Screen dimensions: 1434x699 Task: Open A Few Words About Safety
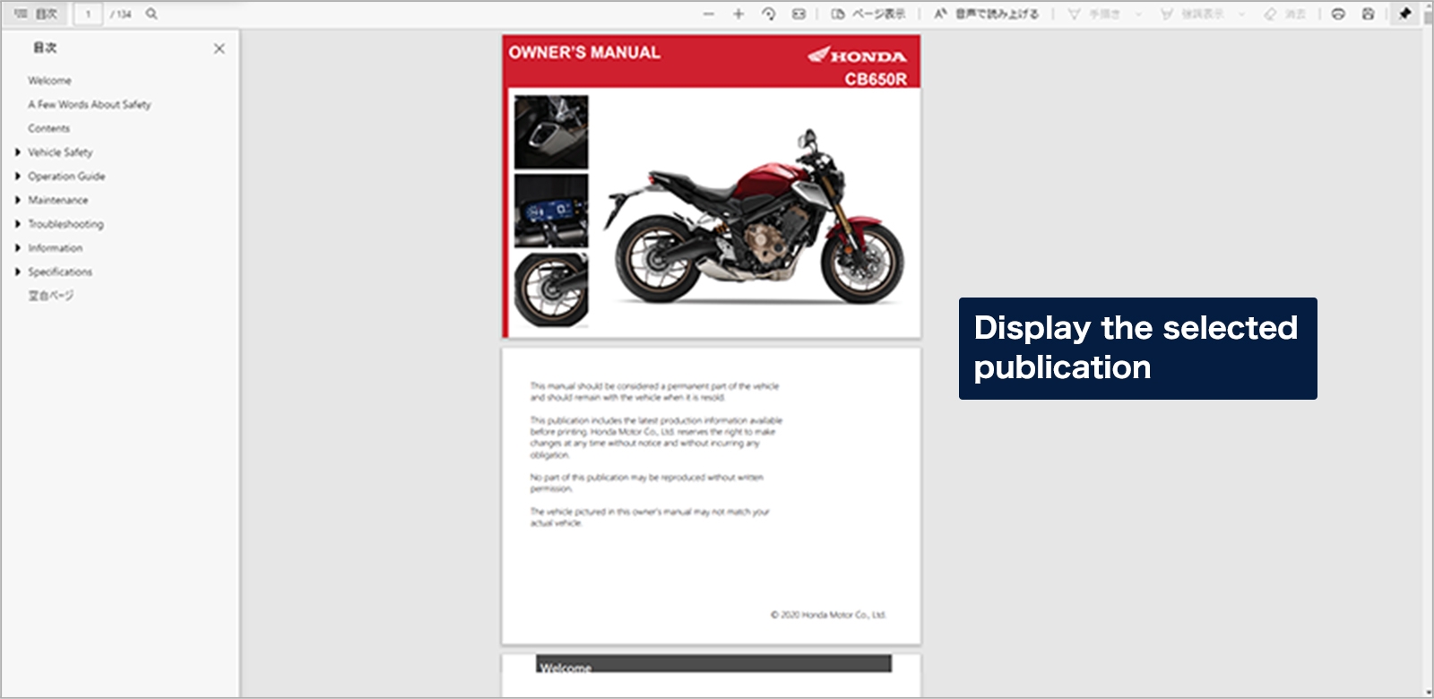[x=90, y=105]
